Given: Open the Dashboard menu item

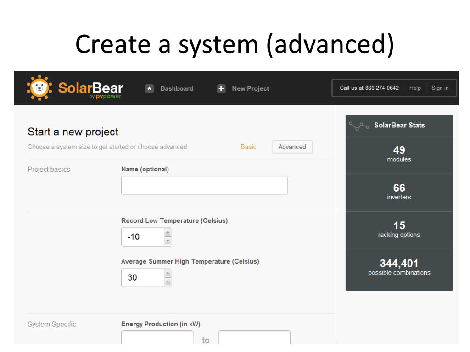Looking at the screenshot, I should pos(177,88).
